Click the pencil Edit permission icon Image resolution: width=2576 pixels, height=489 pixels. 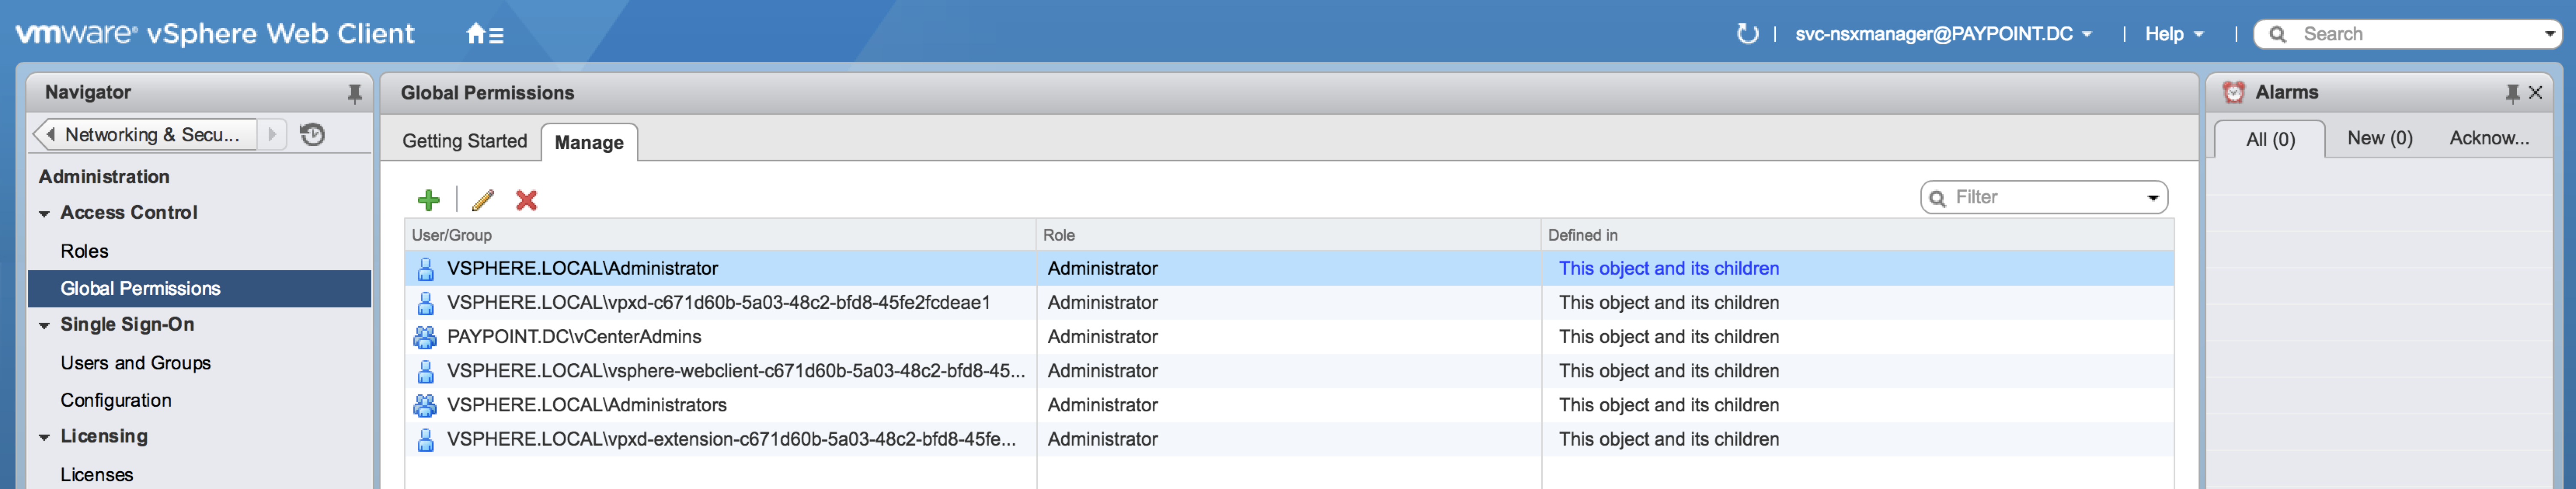tap(483, 200)
